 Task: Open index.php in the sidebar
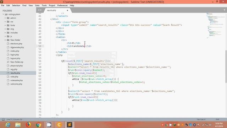tap(15, 51)
